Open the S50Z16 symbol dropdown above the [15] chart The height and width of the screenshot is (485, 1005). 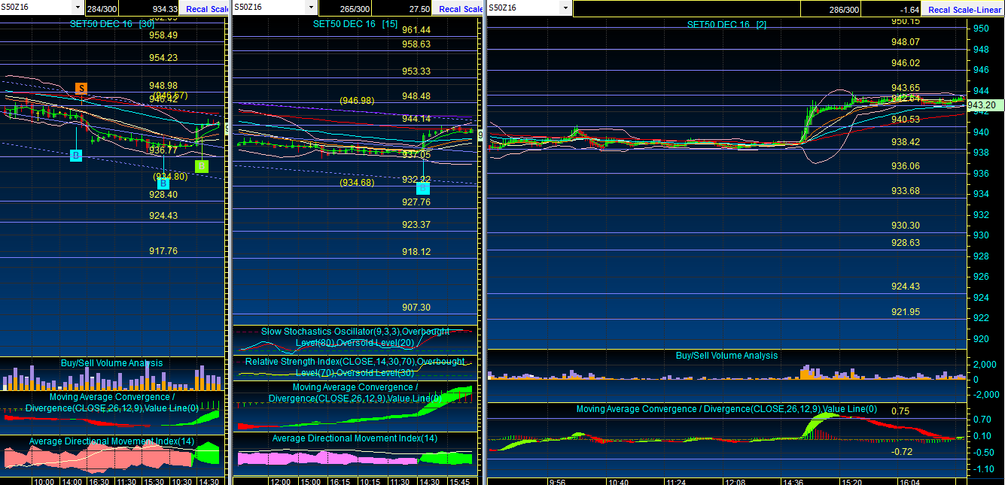(311, 8)
